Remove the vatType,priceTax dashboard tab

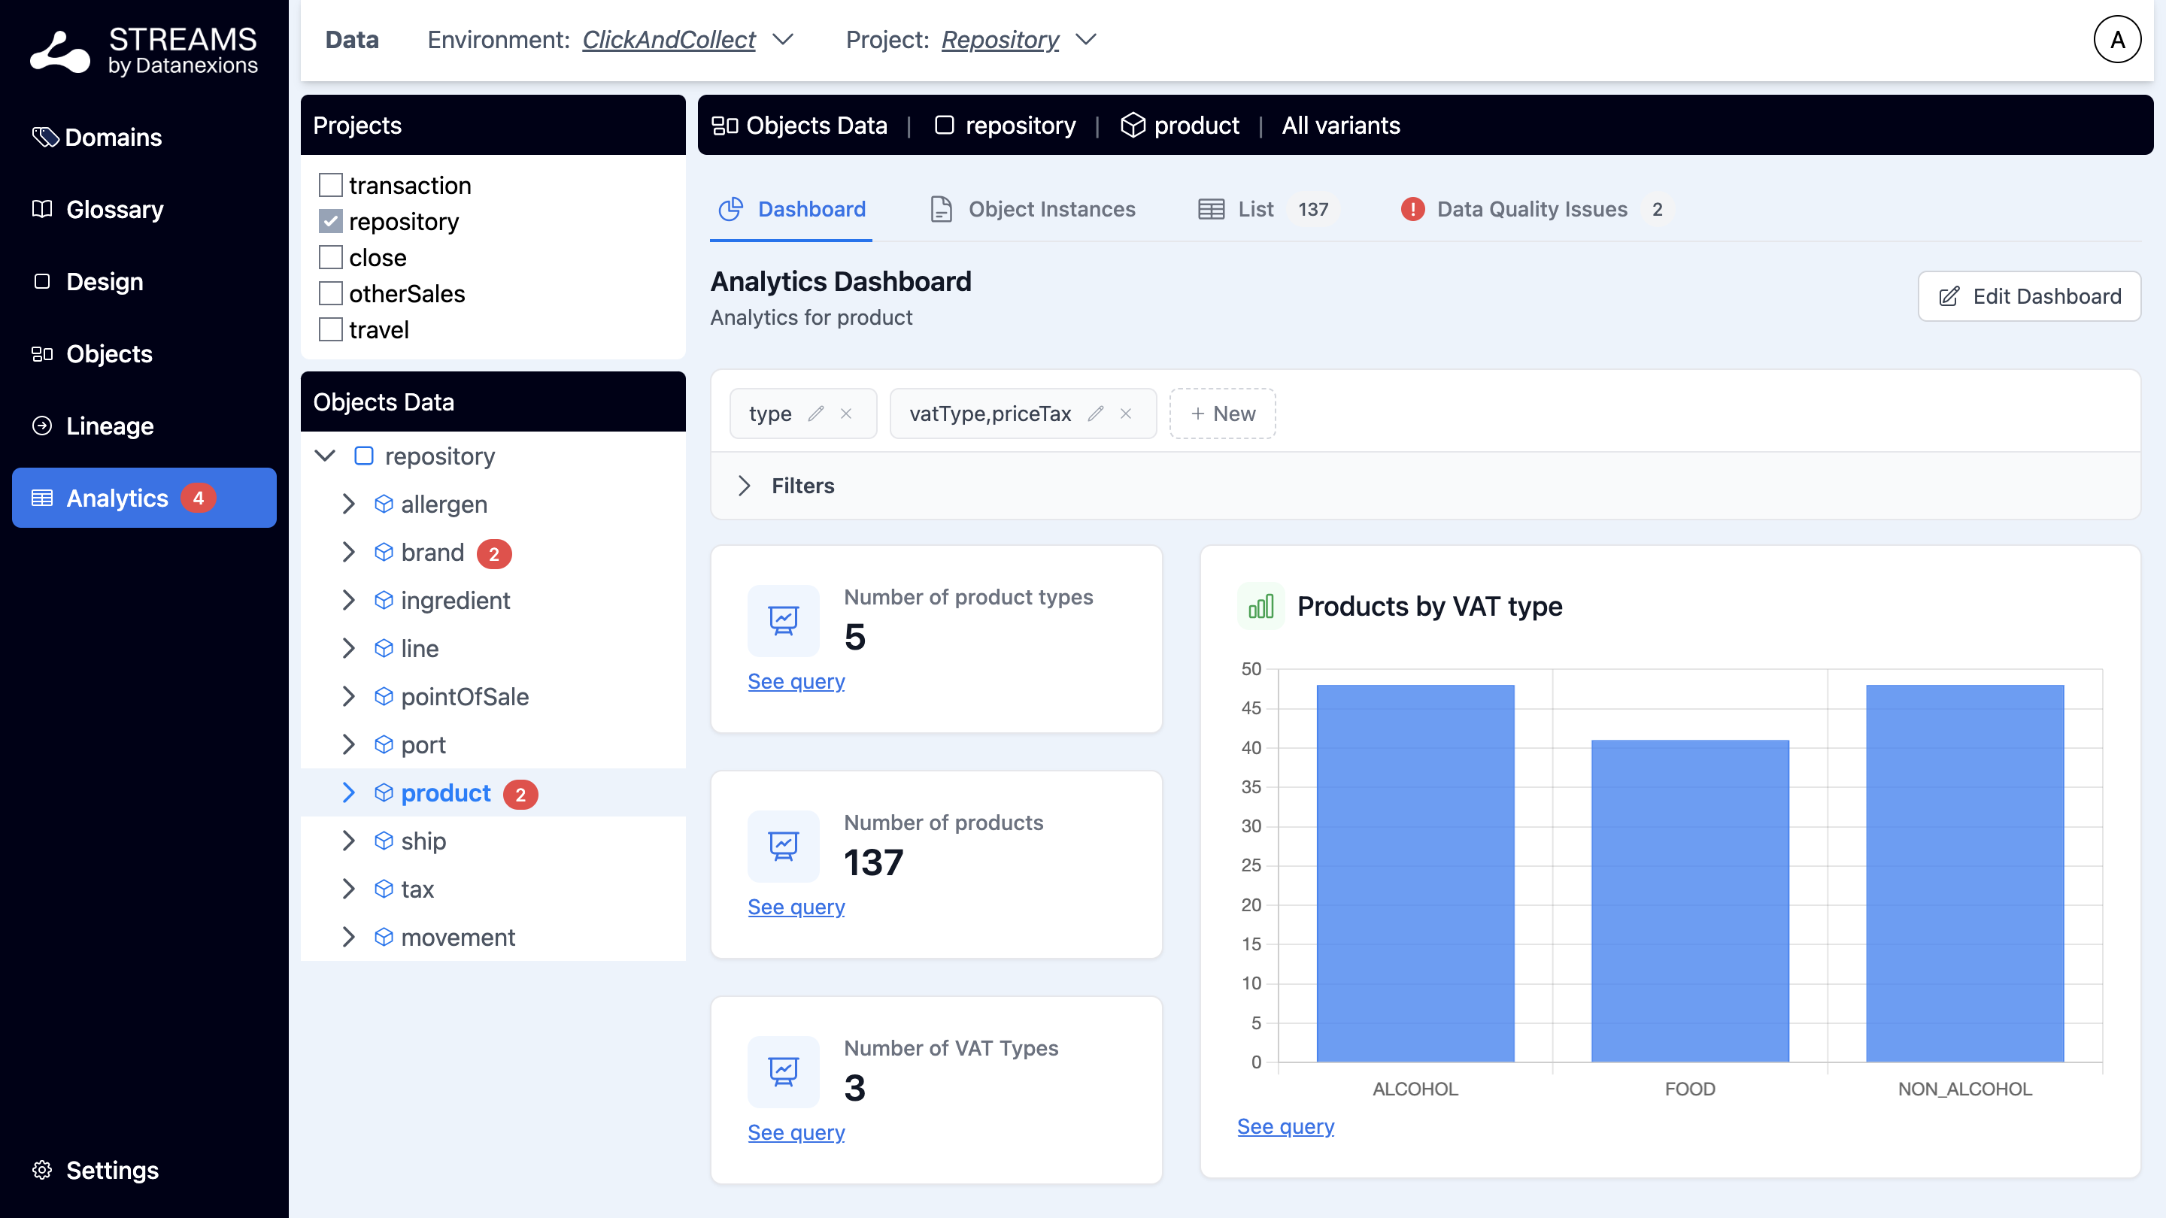[x=1126, y=414]
